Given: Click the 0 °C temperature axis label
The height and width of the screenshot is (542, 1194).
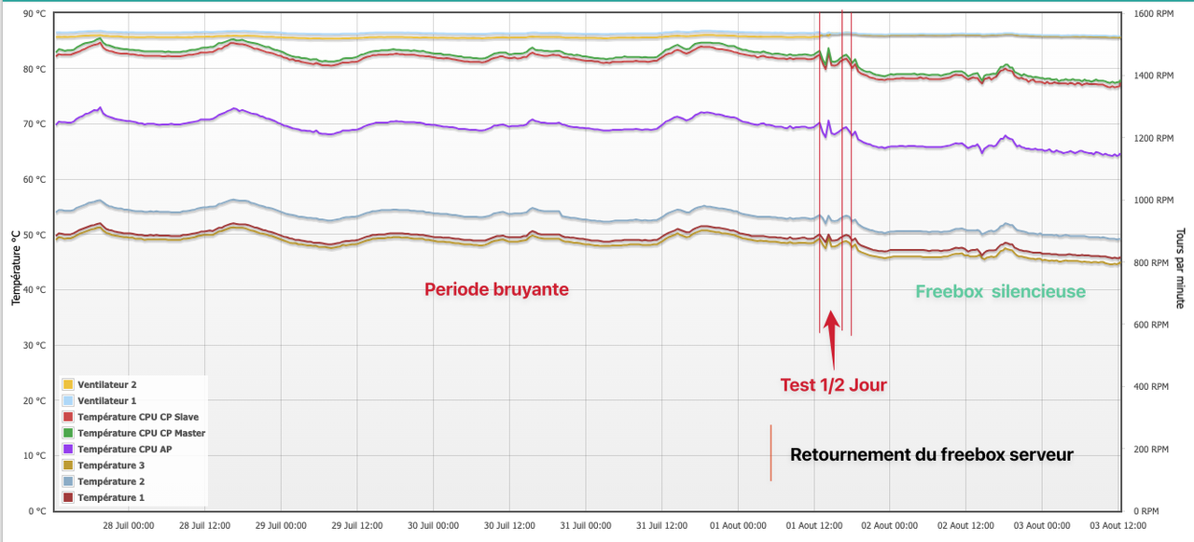Looking at the screenshot, I should point(37,511).
